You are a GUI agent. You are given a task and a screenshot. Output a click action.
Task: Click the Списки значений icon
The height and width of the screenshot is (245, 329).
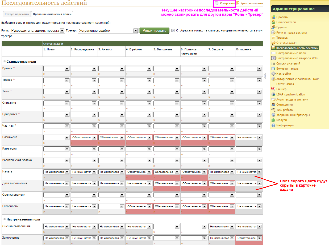[273, 63]
